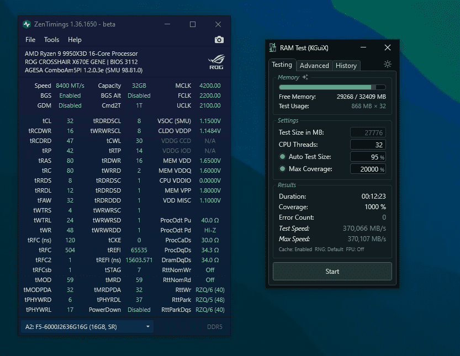Click the ROG CROSSHAIR X670E GENE BIOS line
The image size is (460, 356).
click(x=81, y=62)
